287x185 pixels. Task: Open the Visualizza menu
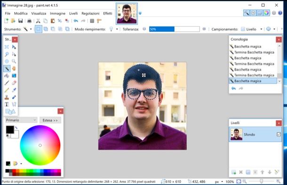pos(39,14)
